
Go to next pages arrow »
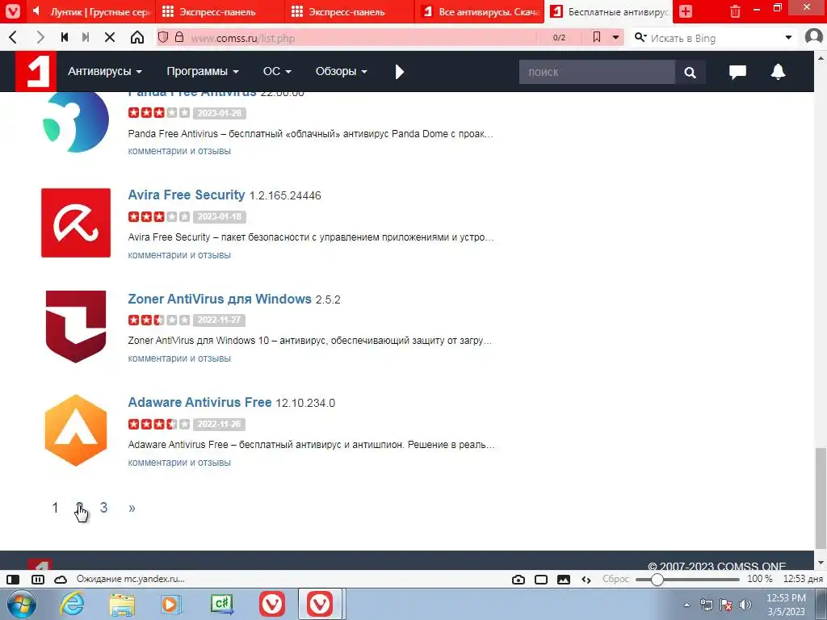coord(132,508)
